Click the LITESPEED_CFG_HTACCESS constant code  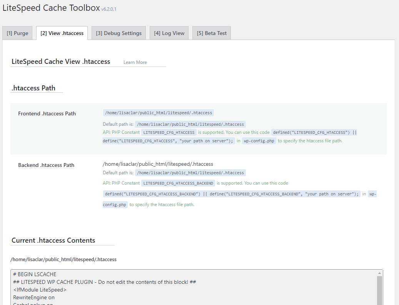pos(169,132)
